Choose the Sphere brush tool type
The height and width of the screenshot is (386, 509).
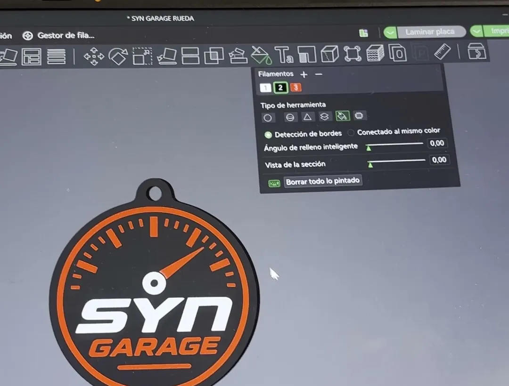point(290,117)
